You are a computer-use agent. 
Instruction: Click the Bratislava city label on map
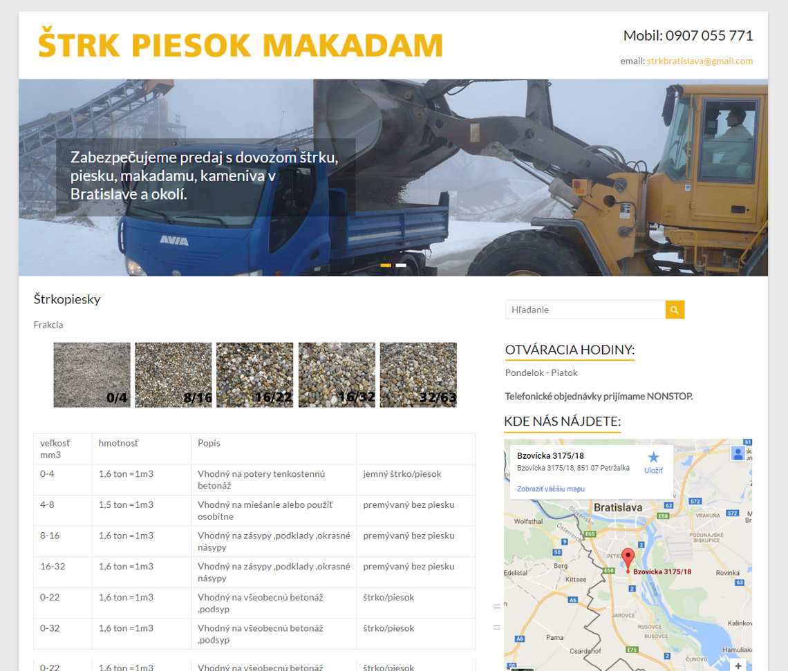click(x=618, y=507)
